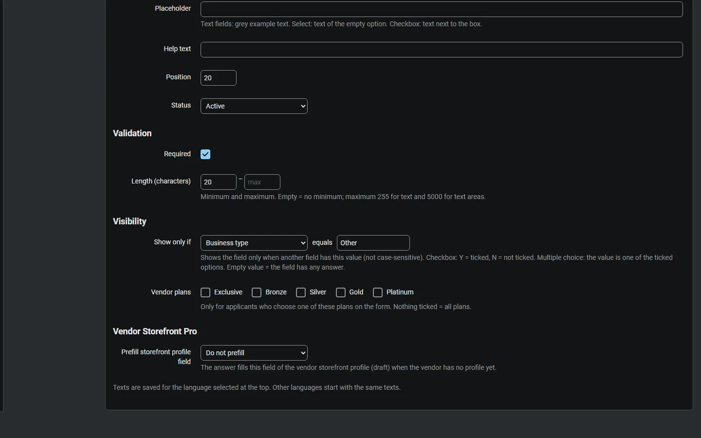Click the Status label
The image size is (701, 438).
pos(181,105)
